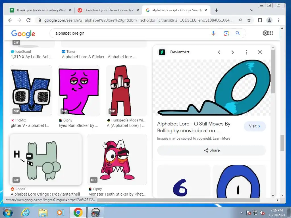
Task: Click the Google logo
Action: point(23,33)
